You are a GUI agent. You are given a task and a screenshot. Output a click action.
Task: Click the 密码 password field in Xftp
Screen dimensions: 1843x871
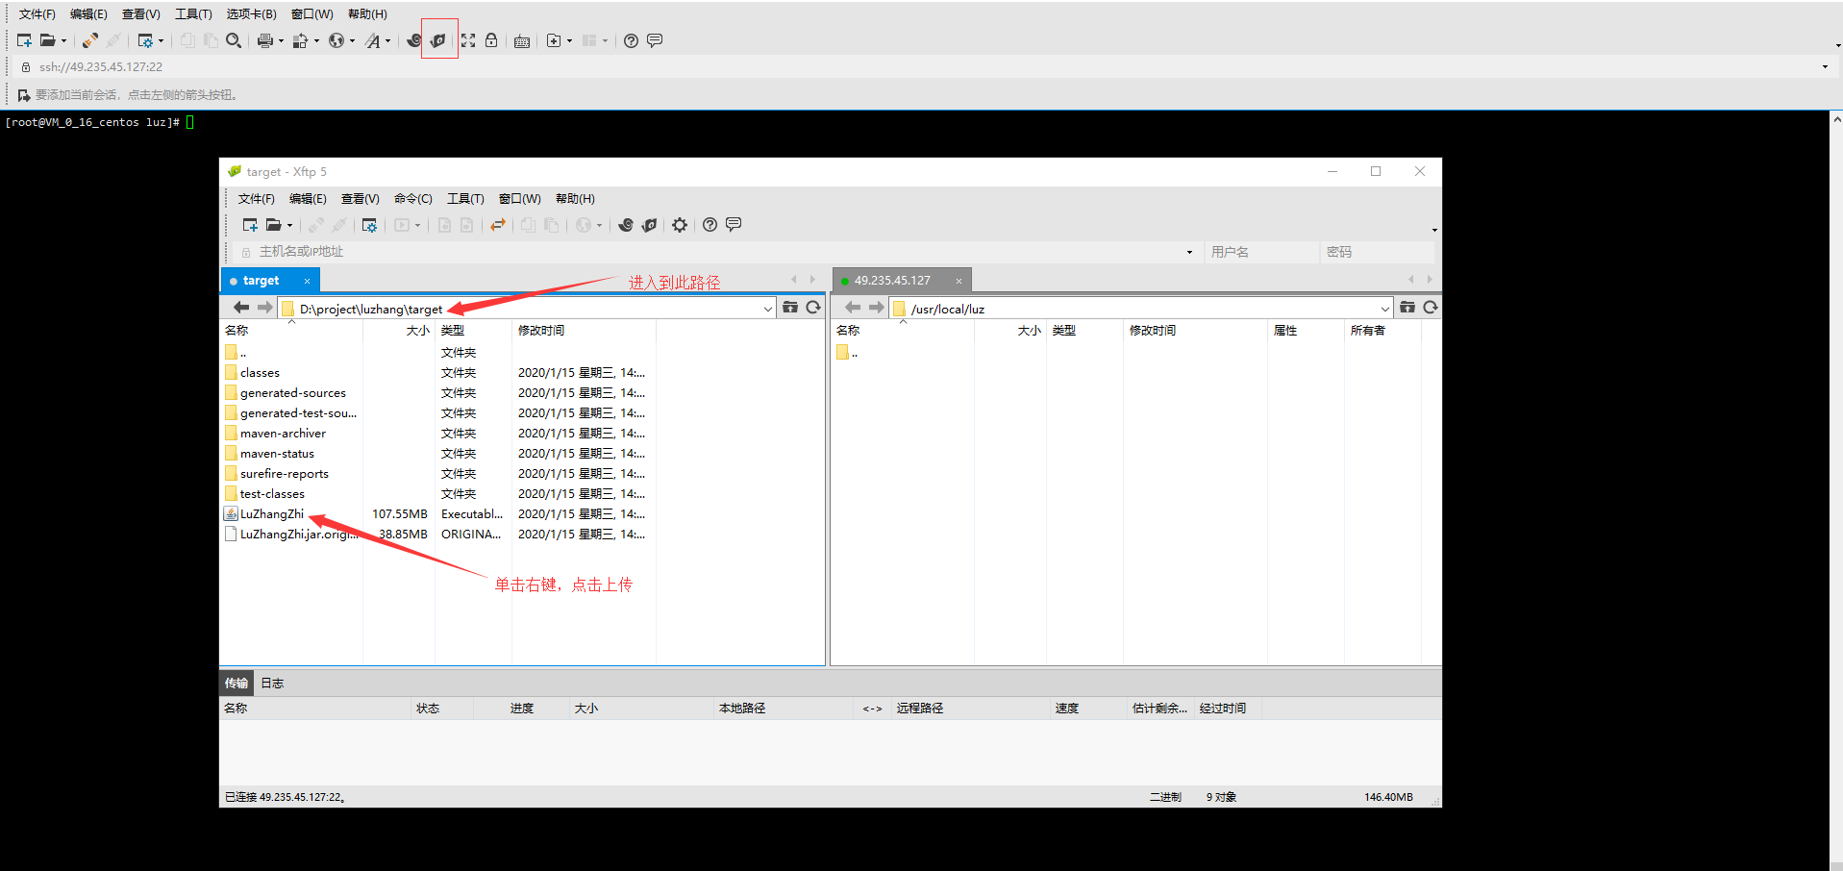[1378, 252]
